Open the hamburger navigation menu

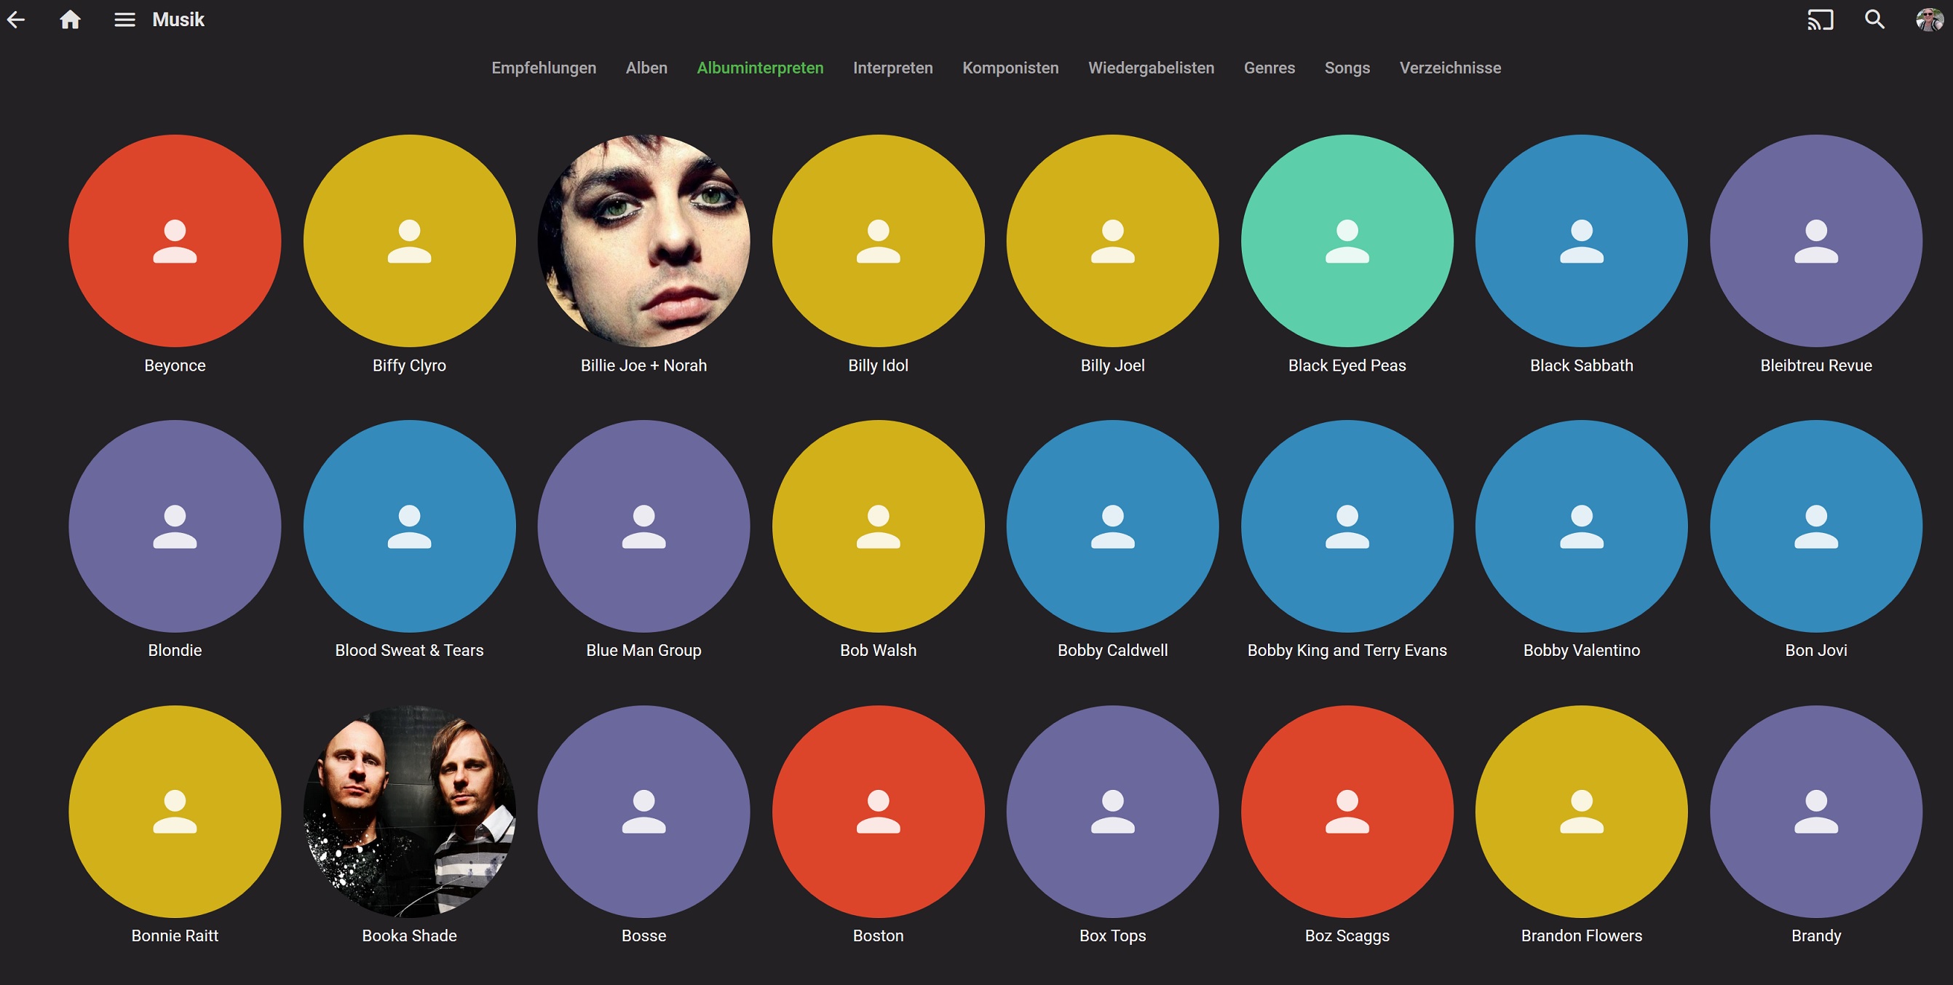(124, 20)
